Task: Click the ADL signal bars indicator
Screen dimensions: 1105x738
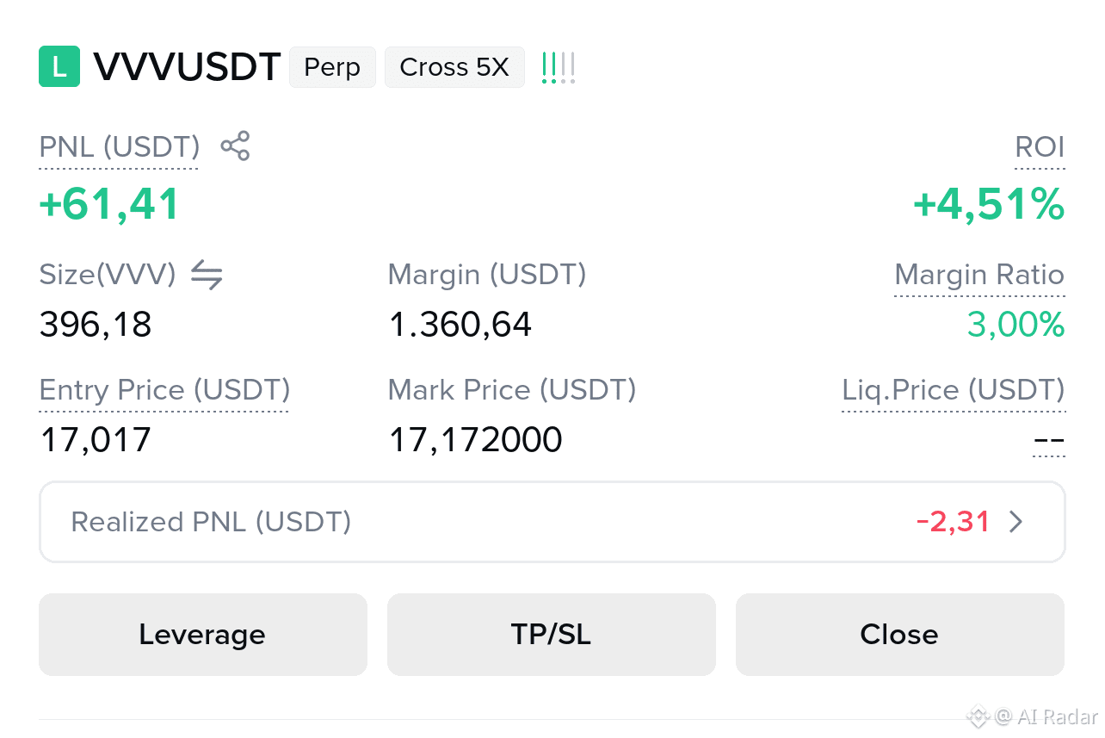Action: coord(559,68)
